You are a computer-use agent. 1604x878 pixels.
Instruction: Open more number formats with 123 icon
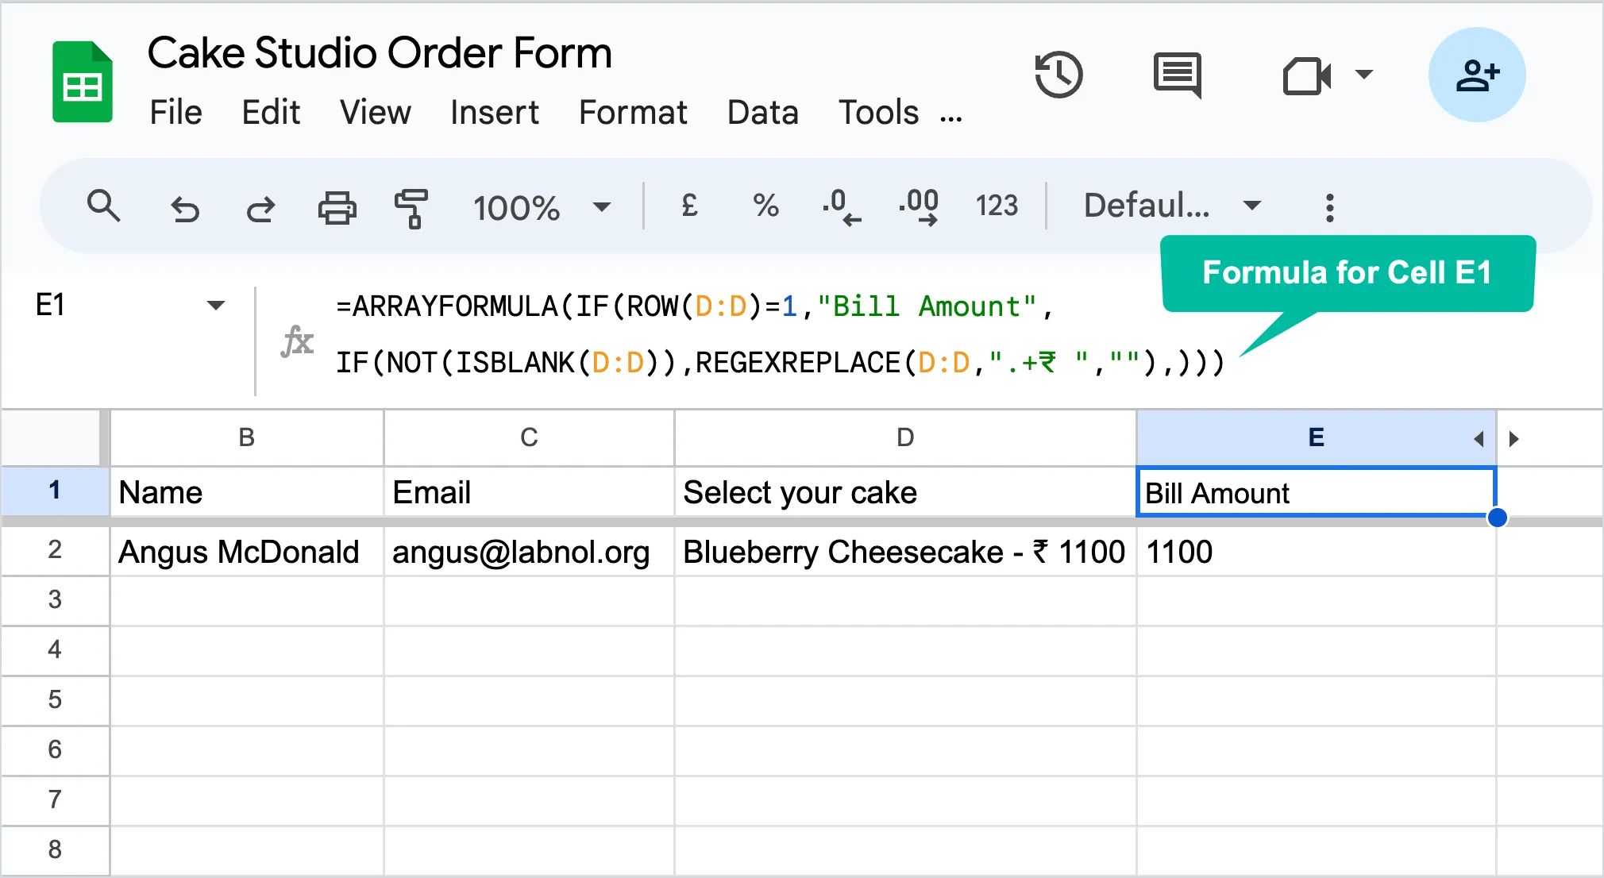(x=997, y=207)
